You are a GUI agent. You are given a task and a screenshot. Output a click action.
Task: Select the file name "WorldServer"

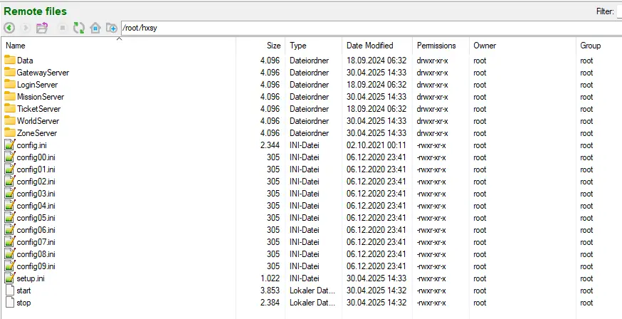[x=38, y=121]
